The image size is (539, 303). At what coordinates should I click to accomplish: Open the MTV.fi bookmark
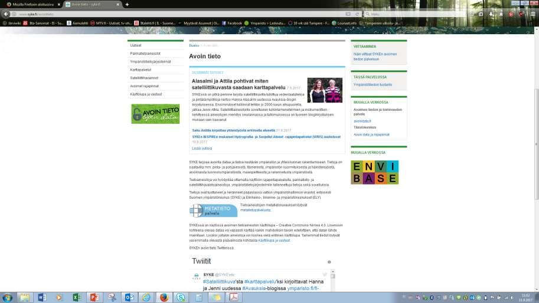[x=110, y=23]
